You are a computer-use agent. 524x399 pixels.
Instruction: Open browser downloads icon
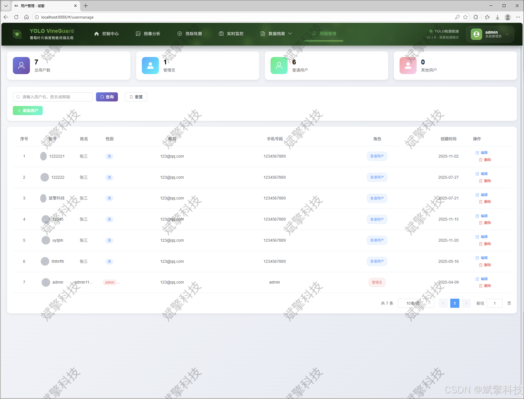[x=498, y=17]
